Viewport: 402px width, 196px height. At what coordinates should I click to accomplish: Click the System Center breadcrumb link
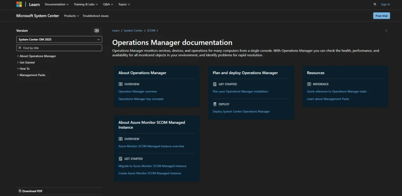pos(133,31)
